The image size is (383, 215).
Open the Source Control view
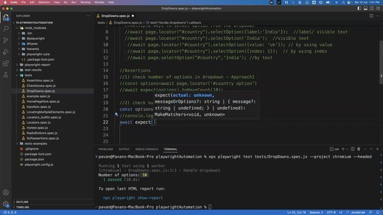pos(5,40)
